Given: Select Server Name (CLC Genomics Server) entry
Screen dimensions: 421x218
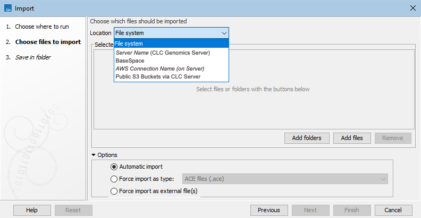Looking at the screenshot, I should tap(163, 53).
